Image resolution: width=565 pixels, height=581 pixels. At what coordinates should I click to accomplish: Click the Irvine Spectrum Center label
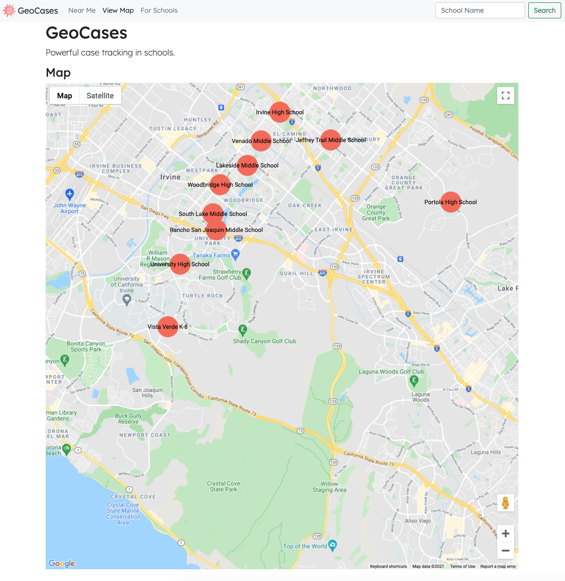point(374,277)
